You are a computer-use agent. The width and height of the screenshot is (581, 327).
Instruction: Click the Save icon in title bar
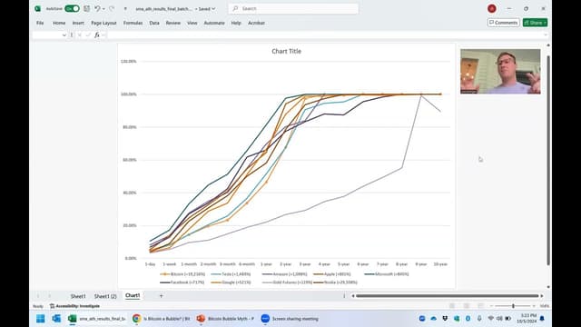coord(87,8)
